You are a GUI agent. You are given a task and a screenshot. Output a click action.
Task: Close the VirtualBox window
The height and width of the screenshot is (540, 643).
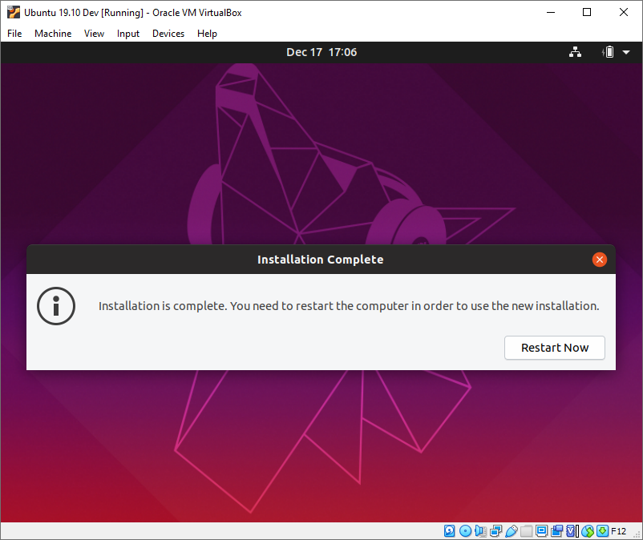623,12
